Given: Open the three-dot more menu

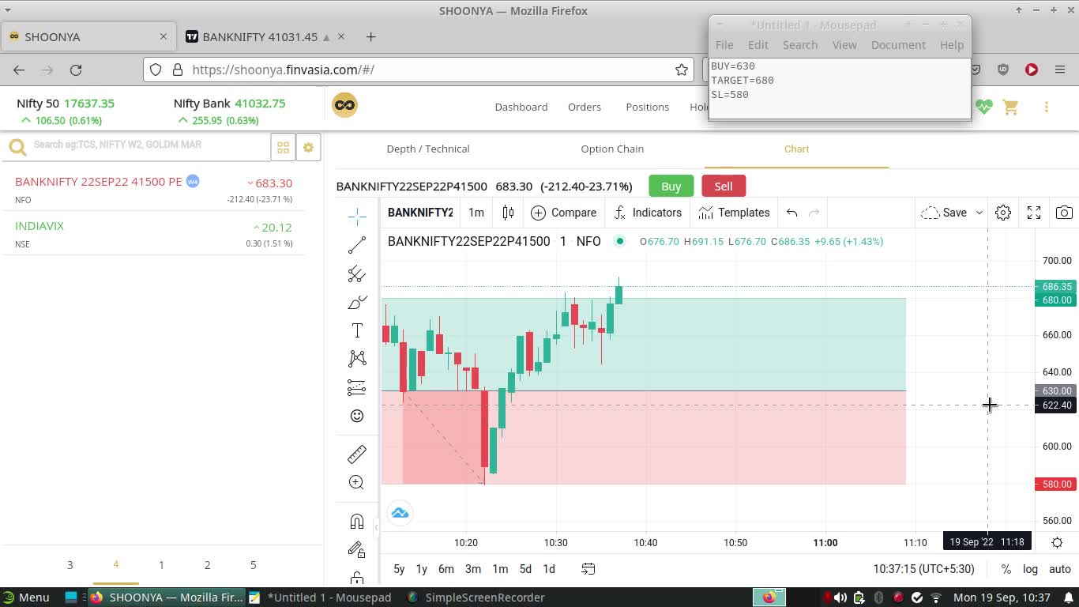Looking at the screenshot, I should [x=1047, y=107].
